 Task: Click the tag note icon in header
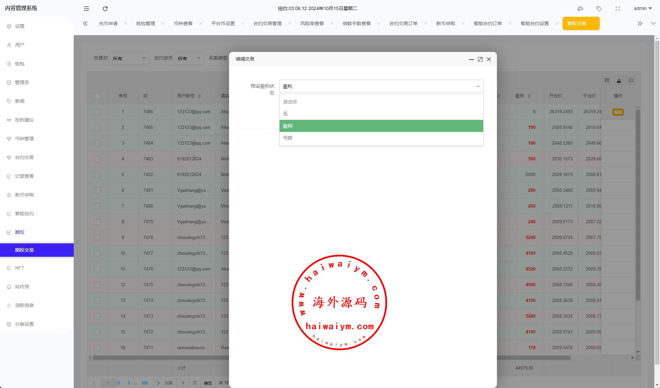(x=599, y=9)
